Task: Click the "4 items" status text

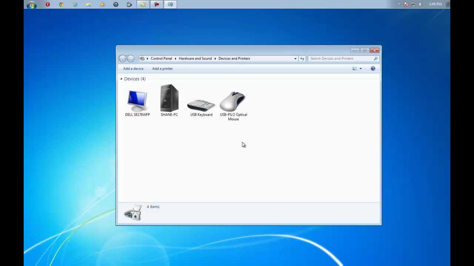Action: (x=153, y=207)
